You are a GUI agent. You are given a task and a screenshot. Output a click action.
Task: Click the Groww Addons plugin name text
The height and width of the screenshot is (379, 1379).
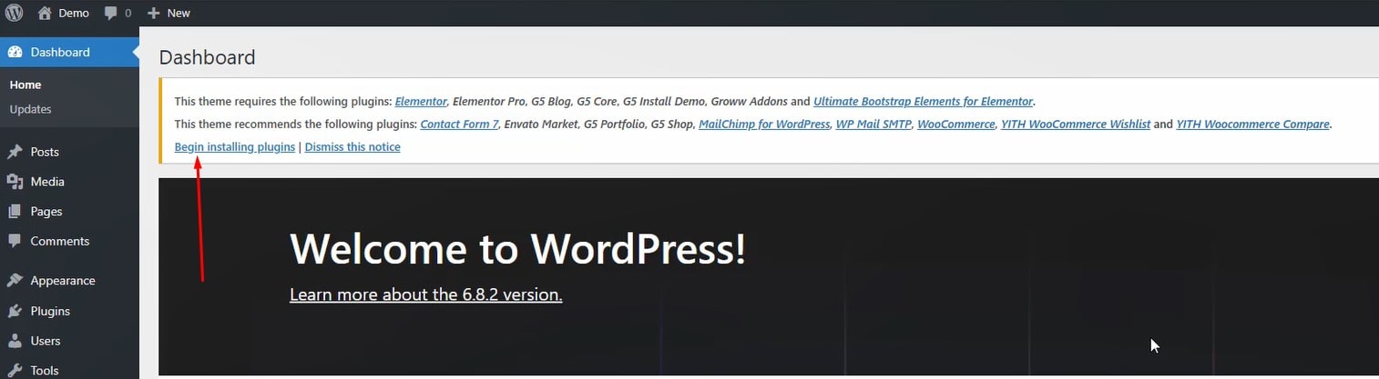(x=749, y=102)
